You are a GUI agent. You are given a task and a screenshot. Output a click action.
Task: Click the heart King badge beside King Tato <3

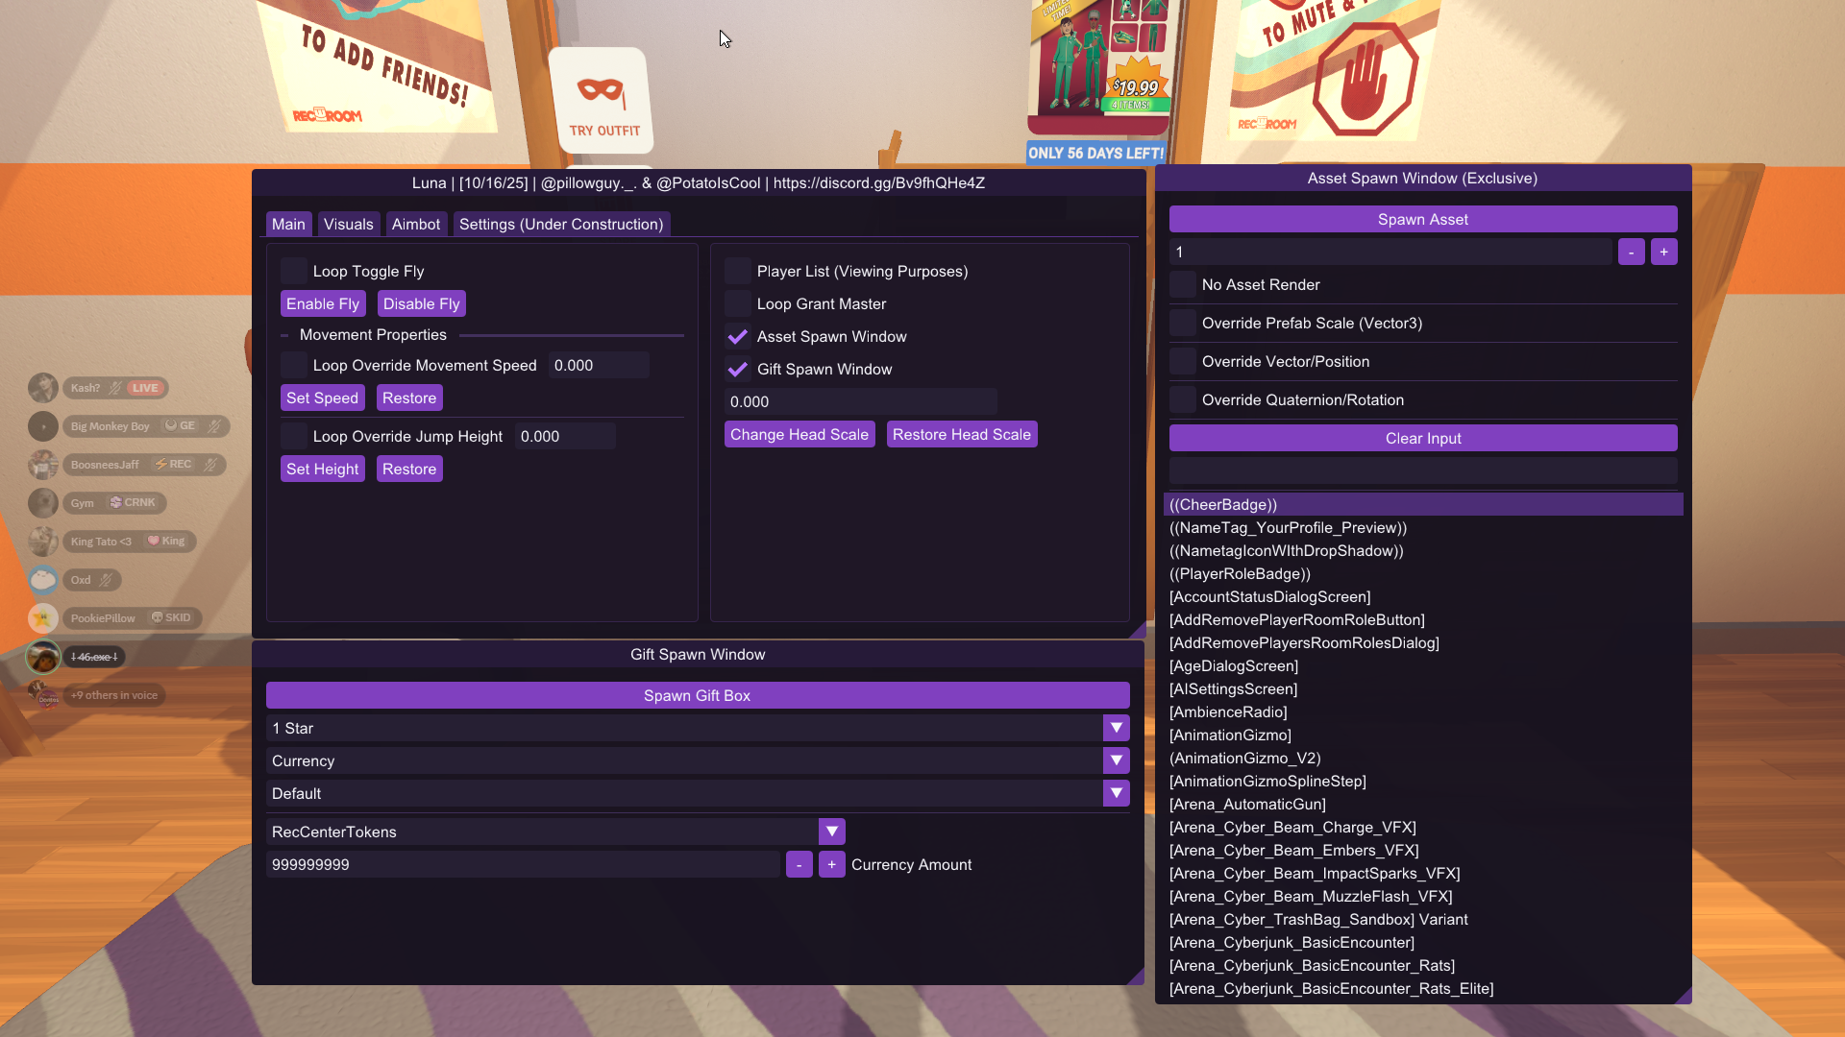point(166,541)
